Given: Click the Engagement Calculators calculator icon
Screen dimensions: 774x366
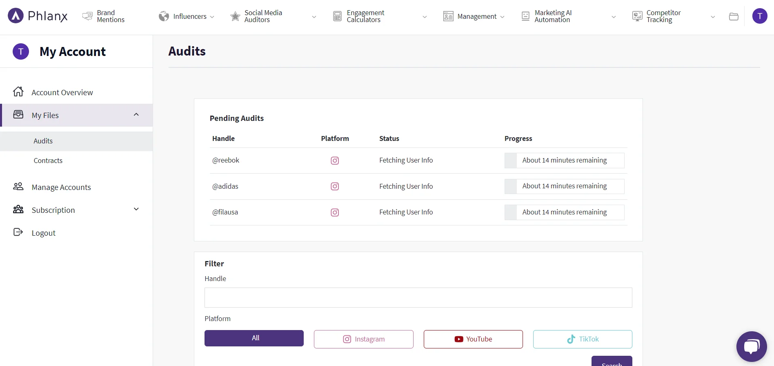Looking at the screenshot, I should click(x=338, y=16).
